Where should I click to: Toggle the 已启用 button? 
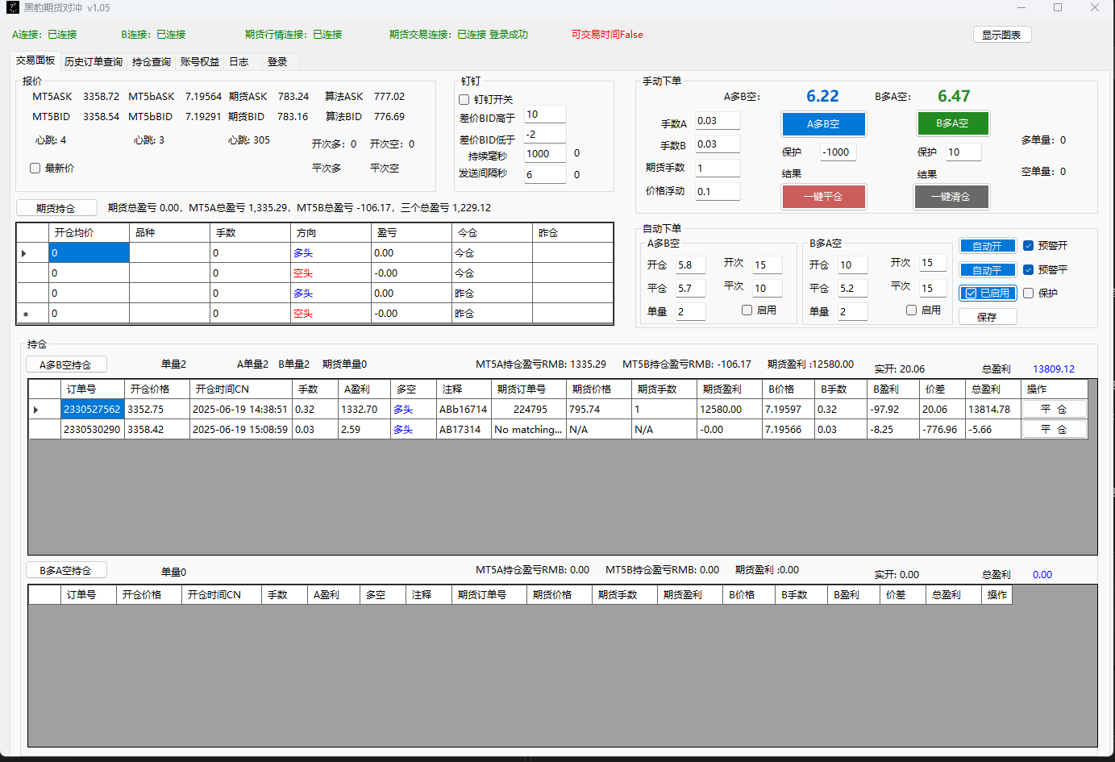pos(988,294)
